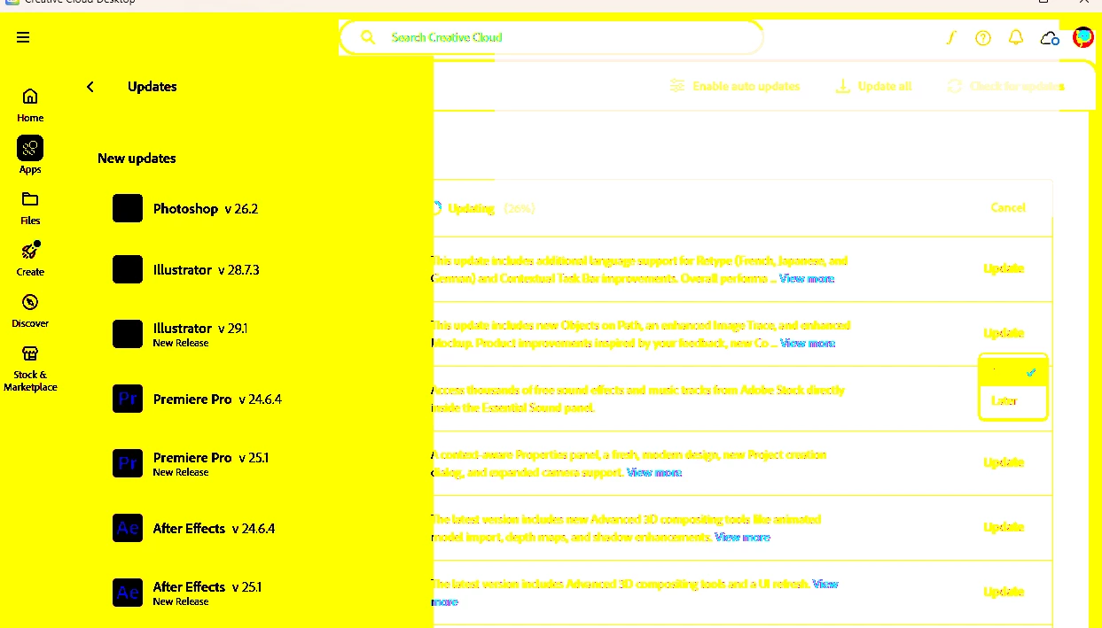
Task: Click the Illustrator v 29.1 app icon
Action: pyautogui.click(x=128, y=334)
